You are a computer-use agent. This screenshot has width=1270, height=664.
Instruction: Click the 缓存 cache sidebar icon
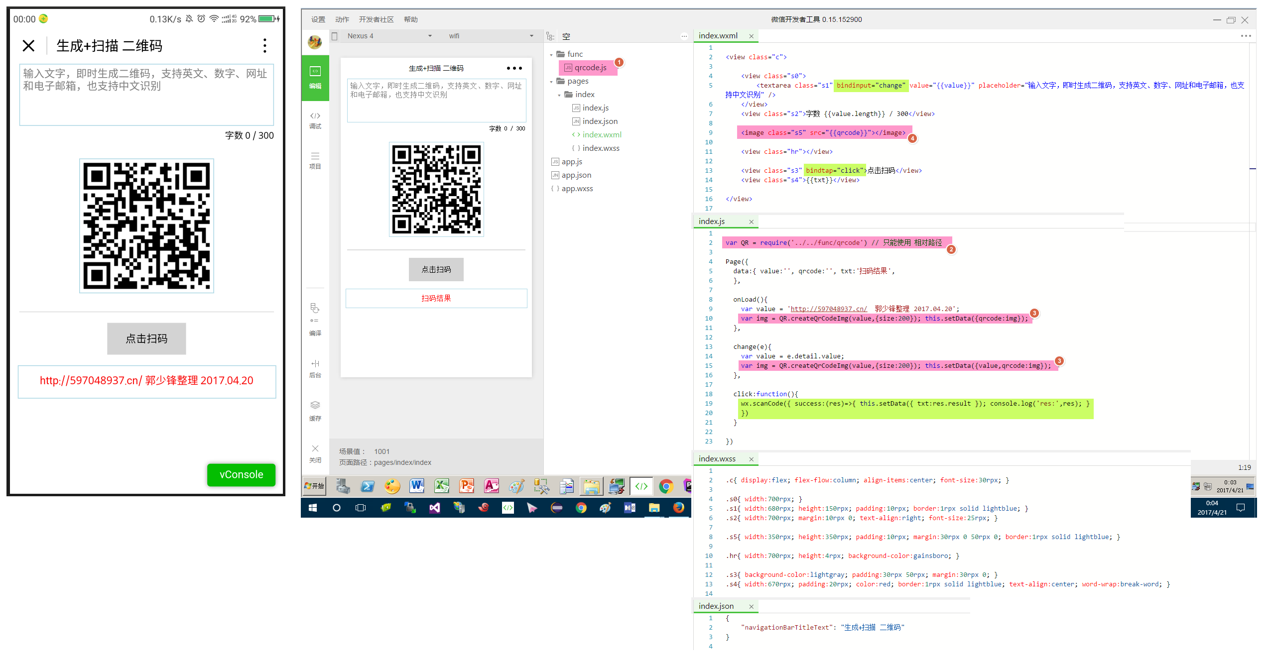(315, 411)
